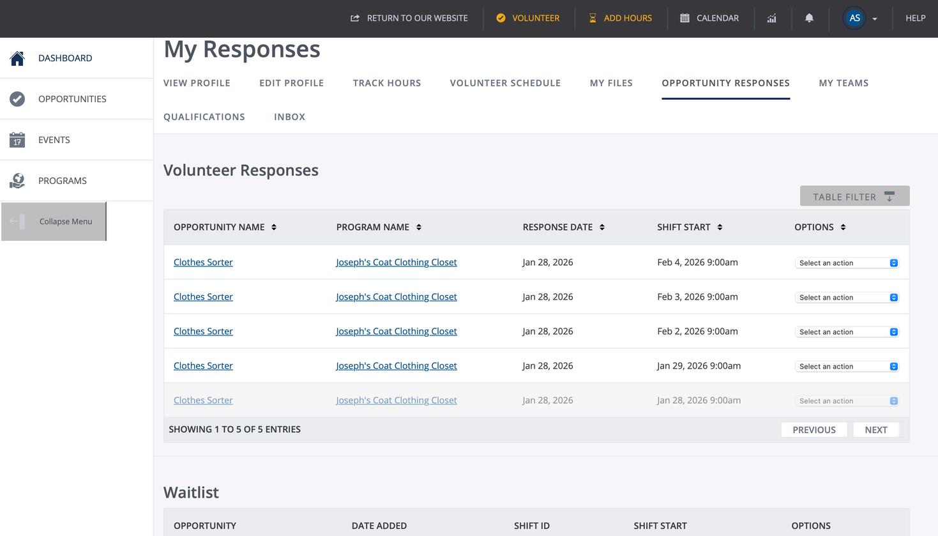Click the Table Filter funnel icon

tap(889, 196)
